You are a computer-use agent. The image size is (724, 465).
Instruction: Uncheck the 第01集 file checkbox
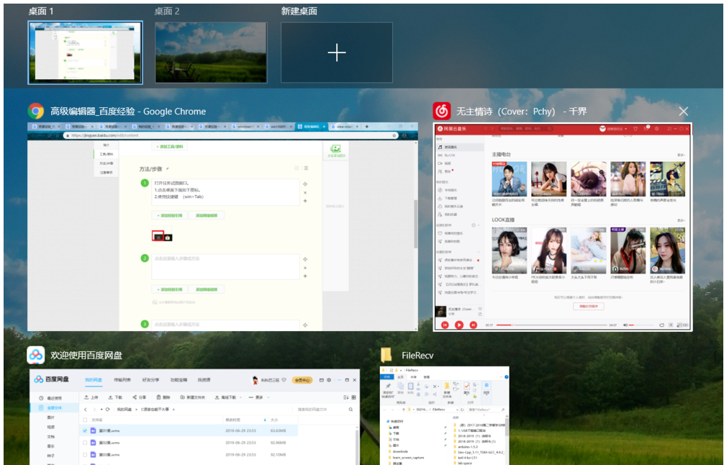84,430
